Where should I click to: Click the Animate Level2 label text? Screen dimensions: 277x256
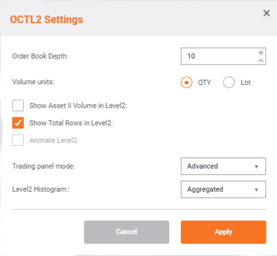click(53, 140)
